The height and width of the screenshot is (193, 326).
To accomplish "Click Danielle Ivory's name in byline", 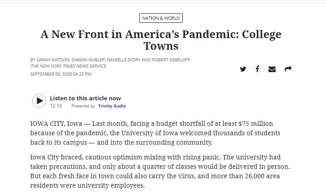I will 123,60.
